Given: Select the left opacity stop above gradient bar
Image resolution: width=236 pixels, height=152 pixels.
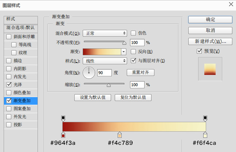Looking at the screenshot, I should tap(63, 119).
